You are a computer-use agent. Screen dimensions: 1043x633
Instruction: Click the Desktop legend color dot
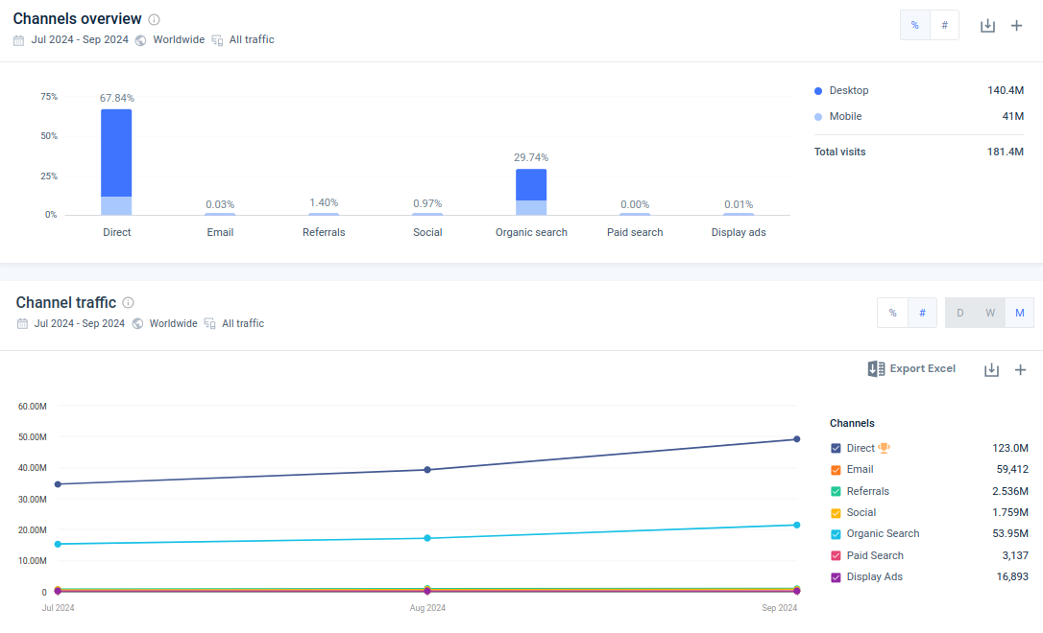(x=818, y=91)
